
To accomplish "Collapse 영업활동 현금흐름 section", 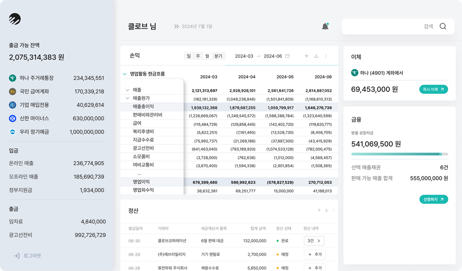I will (125, 74).
